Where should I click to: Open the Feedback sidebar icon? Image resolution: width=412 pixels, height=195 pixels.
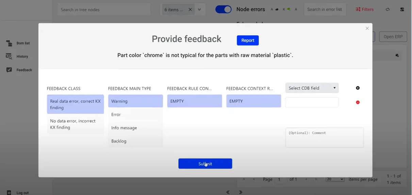click(9, 70)
